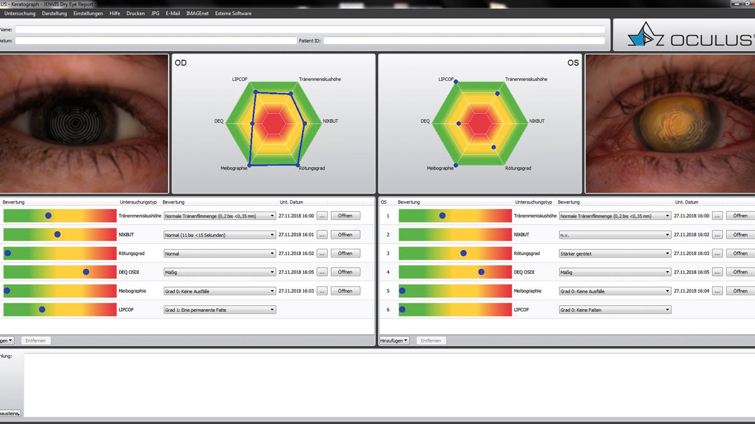Click the OCULUS logo
Image resolution: width=755 pixels, height=424 pixels.
pos(684,35)
